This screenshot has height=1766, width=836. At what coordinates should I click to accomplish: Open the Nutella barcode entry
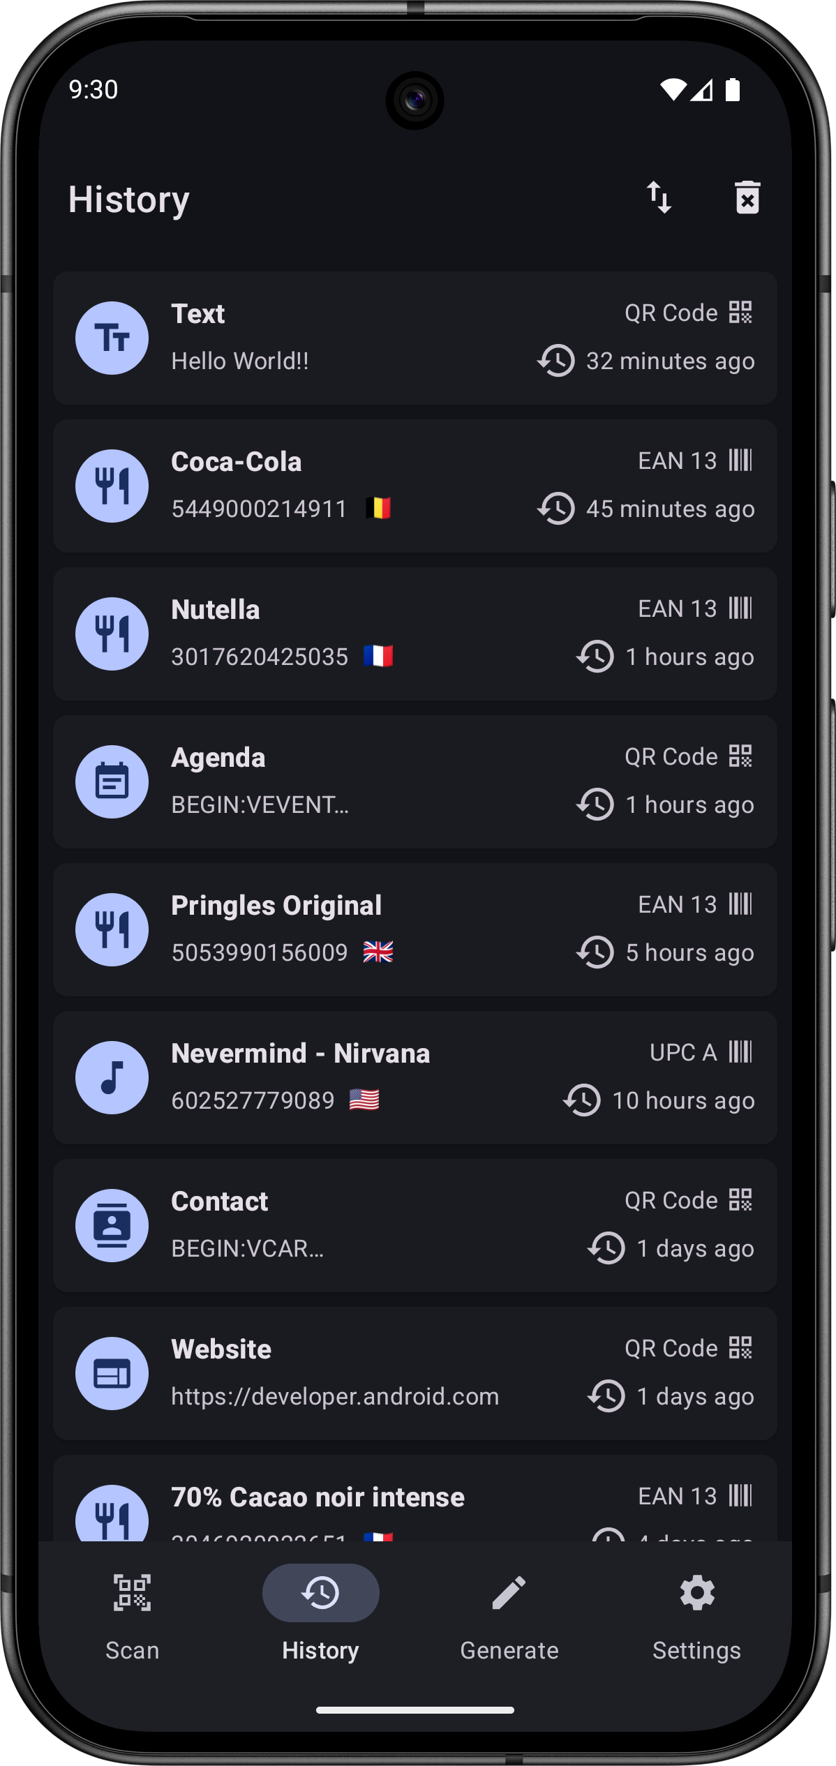[415, 634]
